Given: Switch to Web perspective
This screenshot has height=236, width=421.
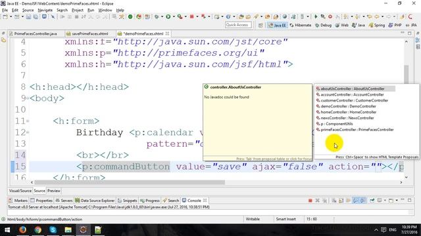Looking at the screenshot, I should tap(342, 25).
